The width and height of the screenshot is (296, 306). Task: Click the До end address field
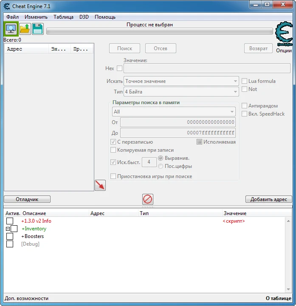(178, 133)
